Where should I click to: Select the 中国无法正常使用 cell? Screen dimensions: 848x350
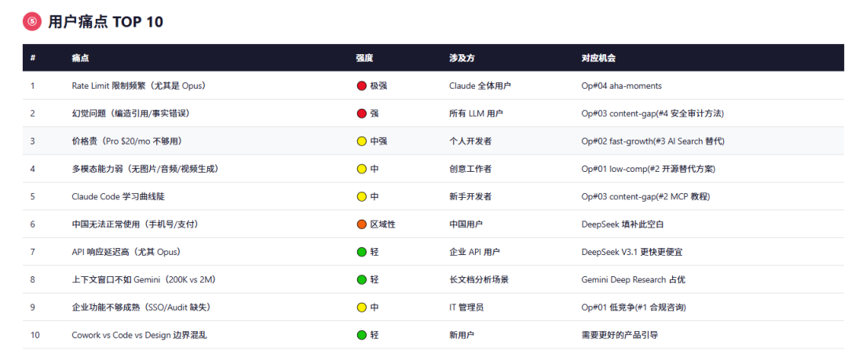[x=135, y=224]
